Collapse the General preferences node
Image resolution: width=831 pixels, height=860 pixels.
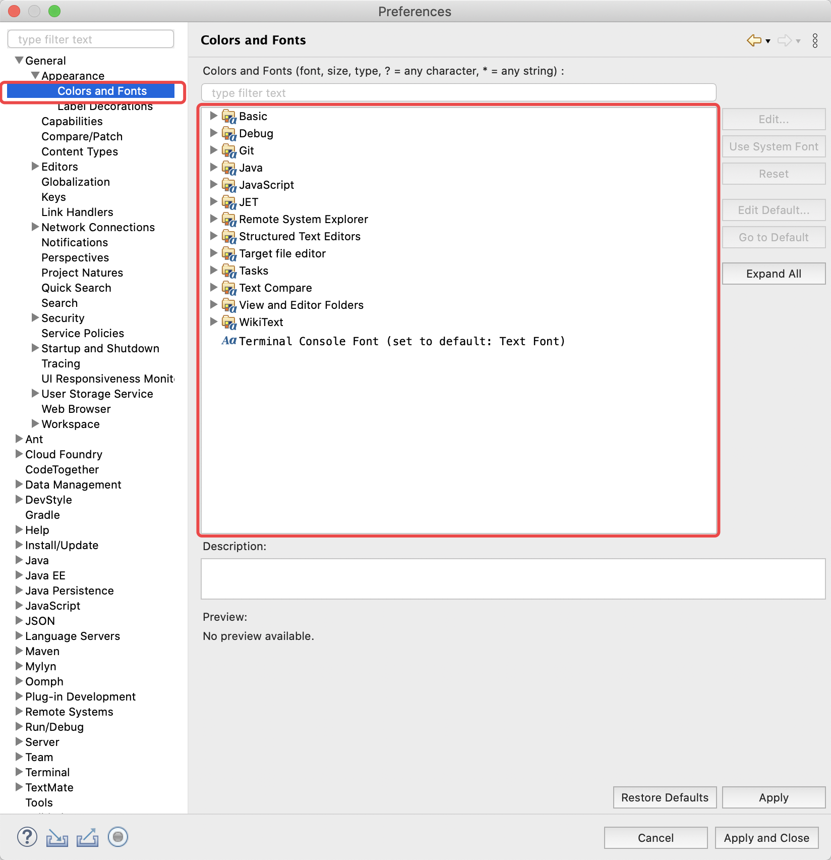click(19, 60)
